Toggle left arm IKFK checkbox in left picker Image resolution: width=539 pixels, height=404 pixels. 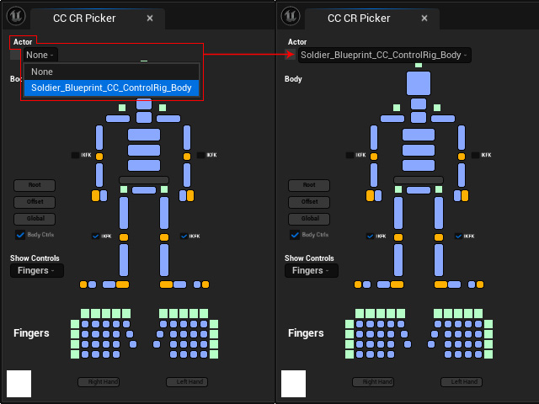pyautogui.click(x=200, y=155)
